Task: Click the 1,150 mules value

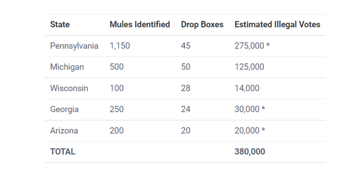Action: pyautogui.click(x=120, y=46)
